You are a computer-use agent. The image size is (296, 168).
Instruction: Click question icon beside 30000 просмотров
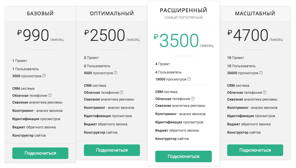261,73
